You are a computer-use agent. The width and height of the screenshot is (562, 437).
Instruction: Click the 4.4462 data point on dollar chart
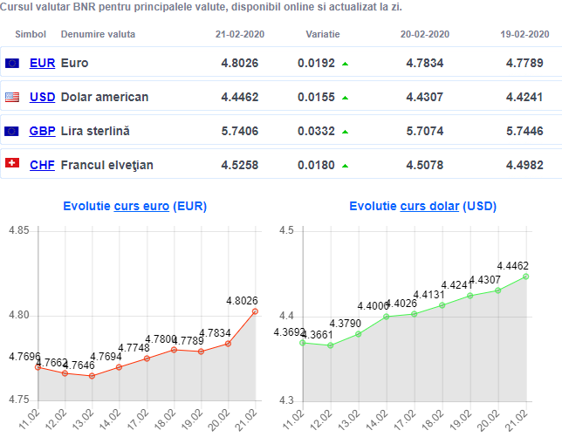526,277
